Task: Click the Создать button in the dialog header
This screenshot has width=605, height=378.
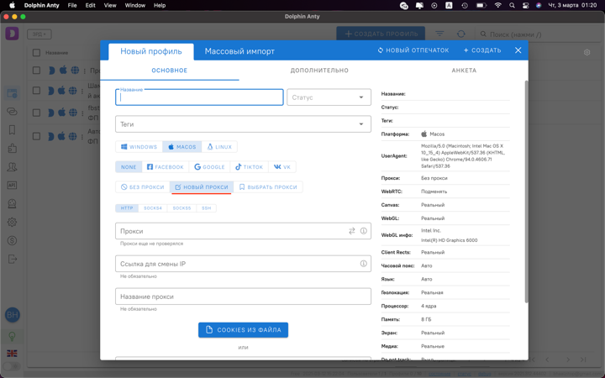Action: pyautogui.click(x=482, y=50)
